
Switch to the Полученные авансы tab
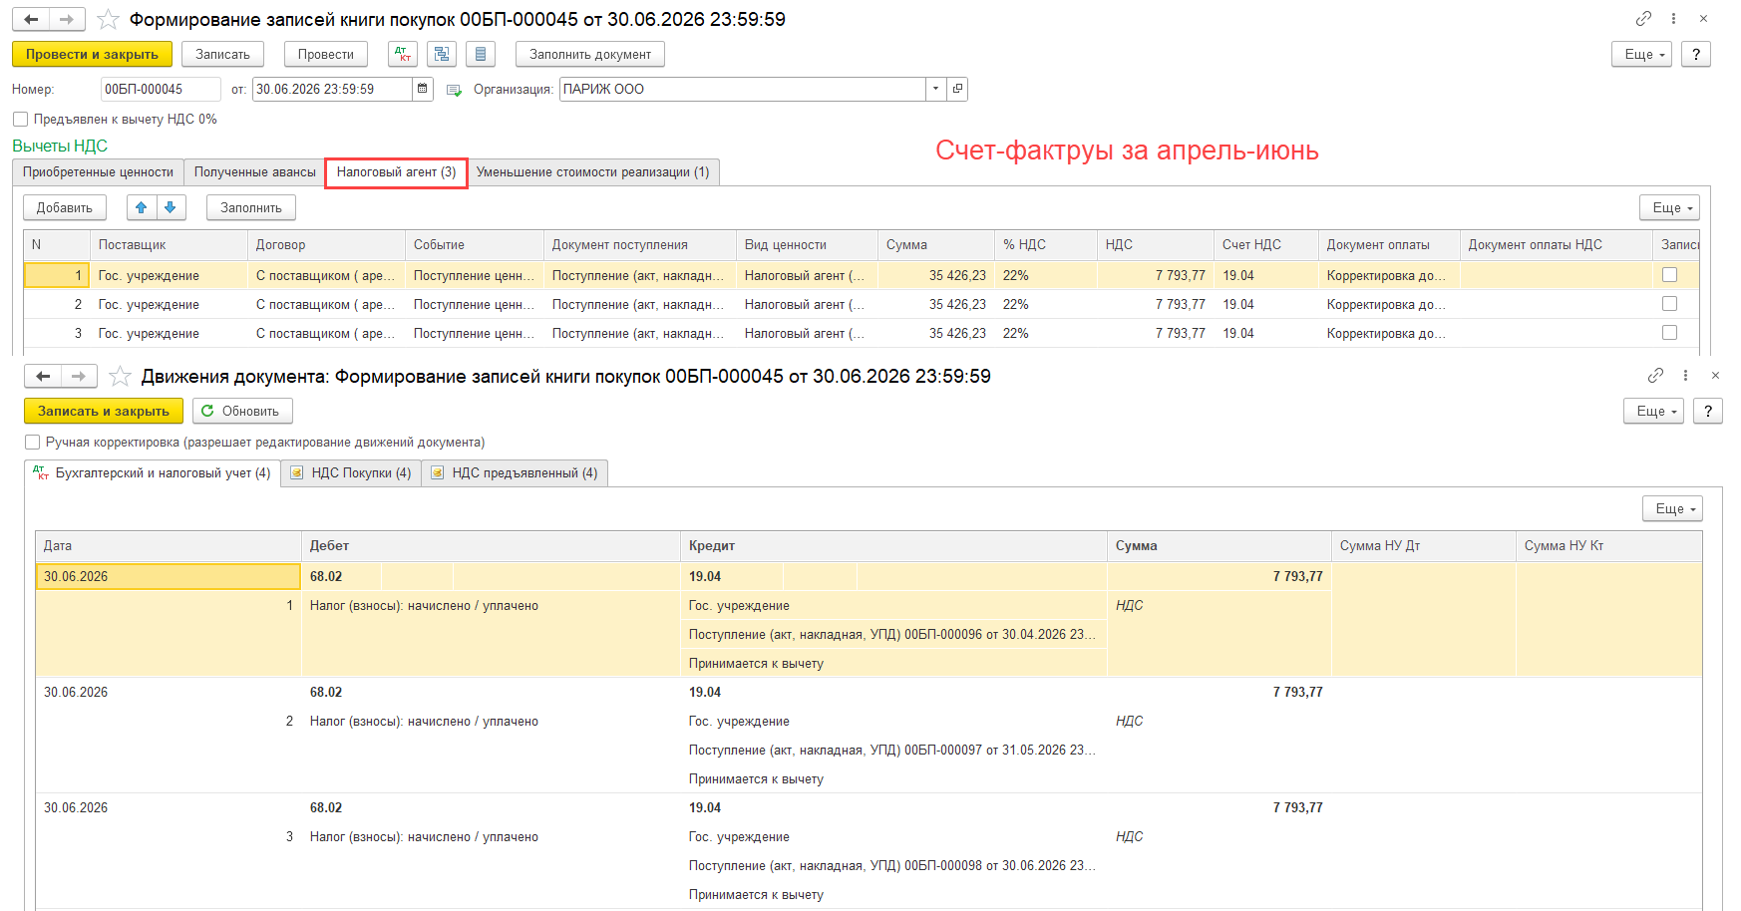[x=255, y=172]
